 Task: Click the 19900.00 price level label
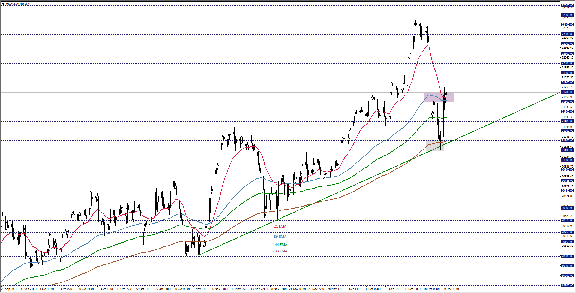[567, 266]
